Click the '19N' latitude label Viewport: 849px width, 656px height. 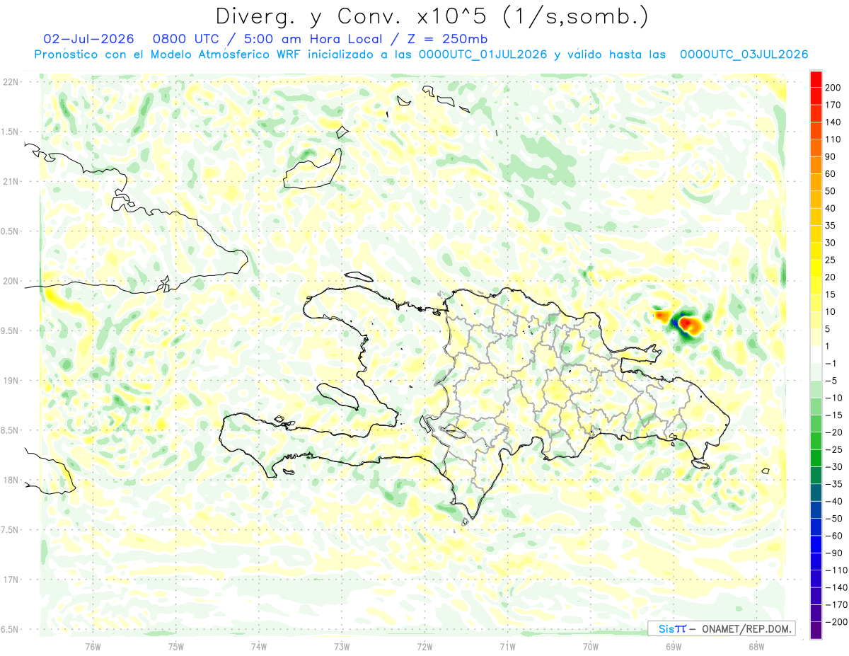click(x=10, y=381)
